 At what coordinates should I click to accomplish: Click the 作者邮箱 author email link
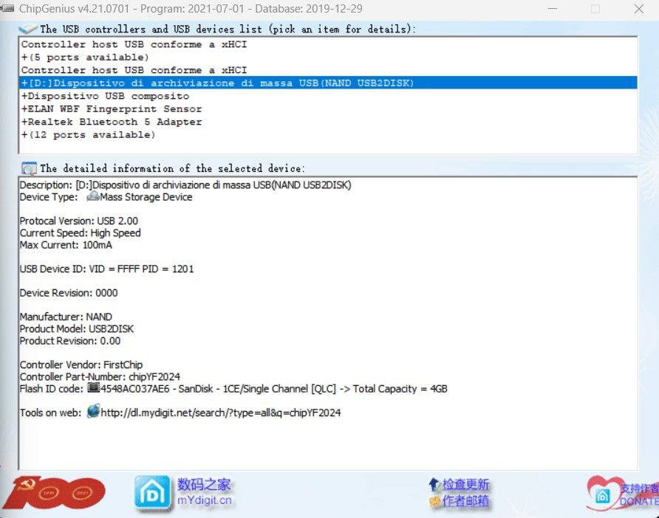[x=465, y=501]
